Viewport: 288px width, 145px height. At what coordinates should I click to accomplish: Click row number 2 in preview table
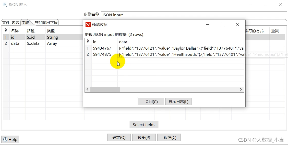(x=88, y=54)
